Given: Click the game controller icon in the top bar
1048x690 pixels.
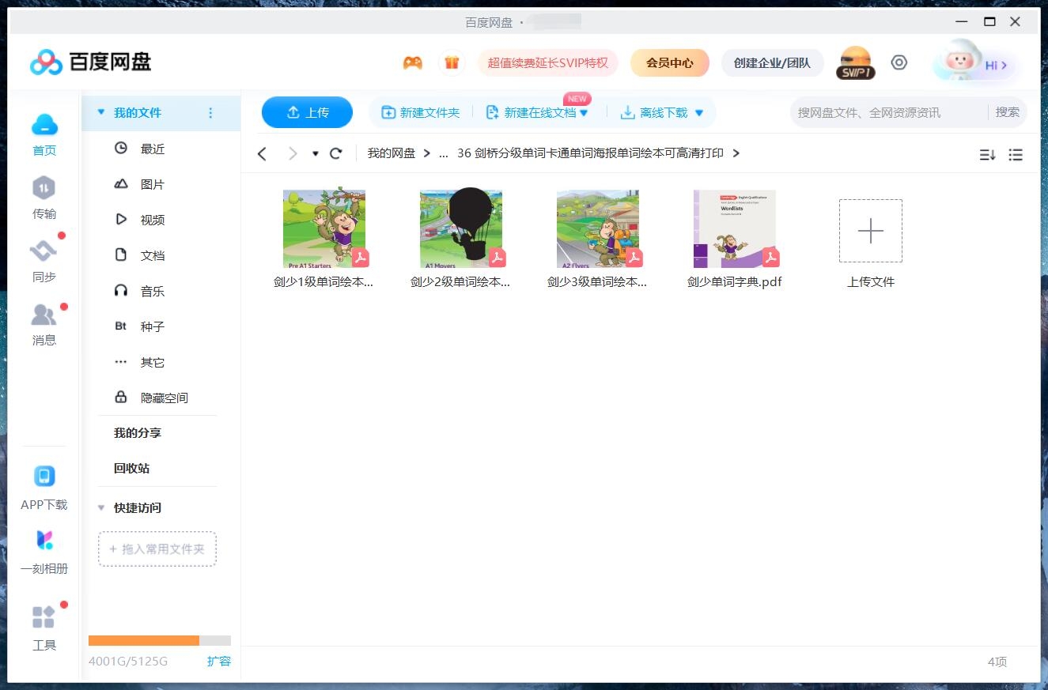Looking at the screenshot, I should 412,62.
